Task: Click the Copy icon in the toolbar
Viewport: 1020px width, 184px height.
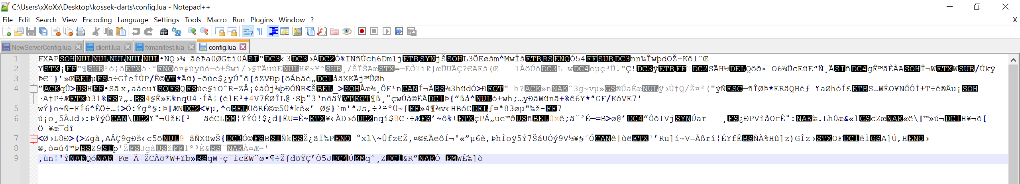Action: tap(108, 31)
